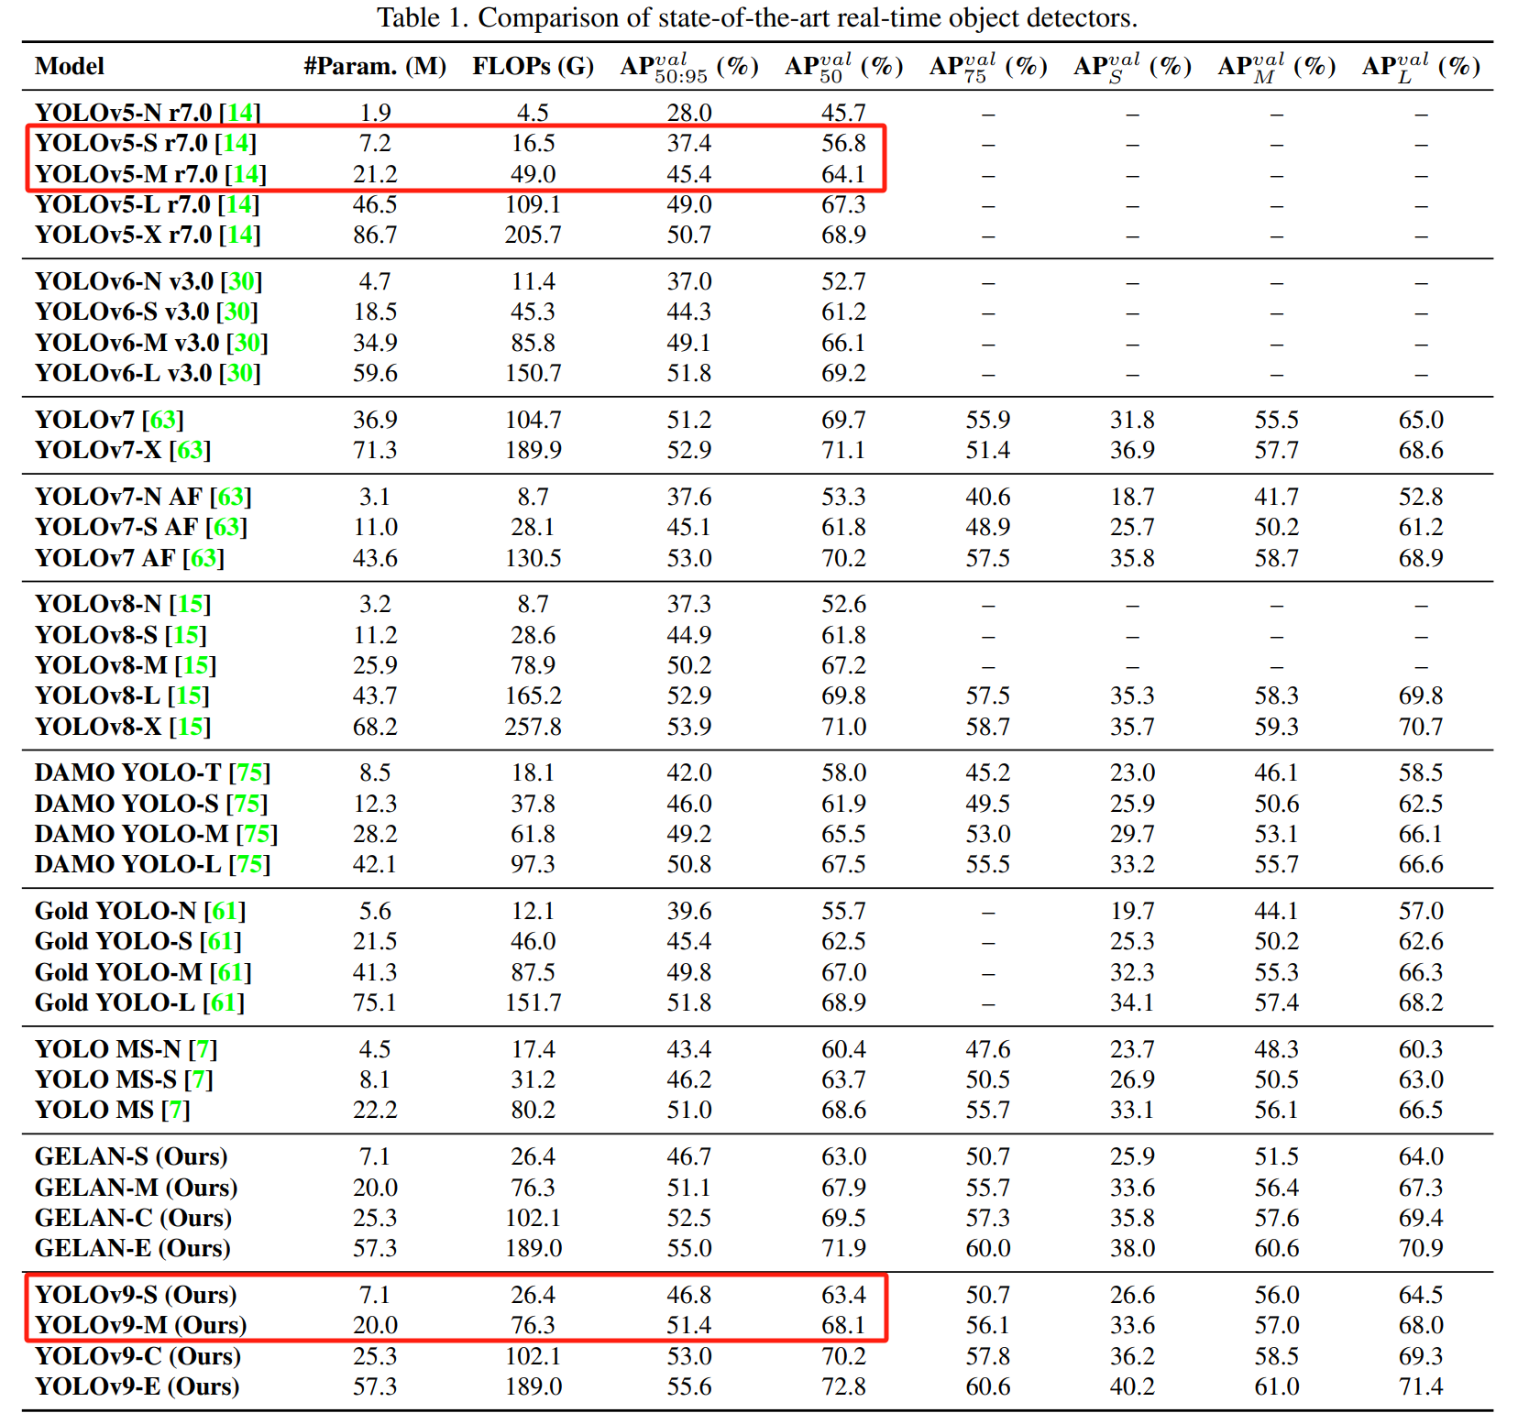Screen dimensions: 1529x1424
Task: Click the 55.6 AP value for YOLOv9-E
Action: pyautogui.click(x=689, y=1386)
